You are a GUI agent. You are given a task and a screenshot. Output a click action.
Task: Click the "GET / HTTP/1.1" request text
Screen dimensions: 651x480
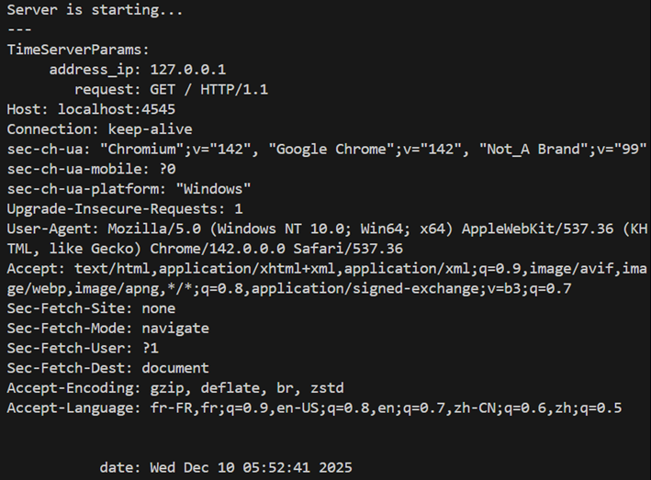pyautogui.click(x=209, y=89)
